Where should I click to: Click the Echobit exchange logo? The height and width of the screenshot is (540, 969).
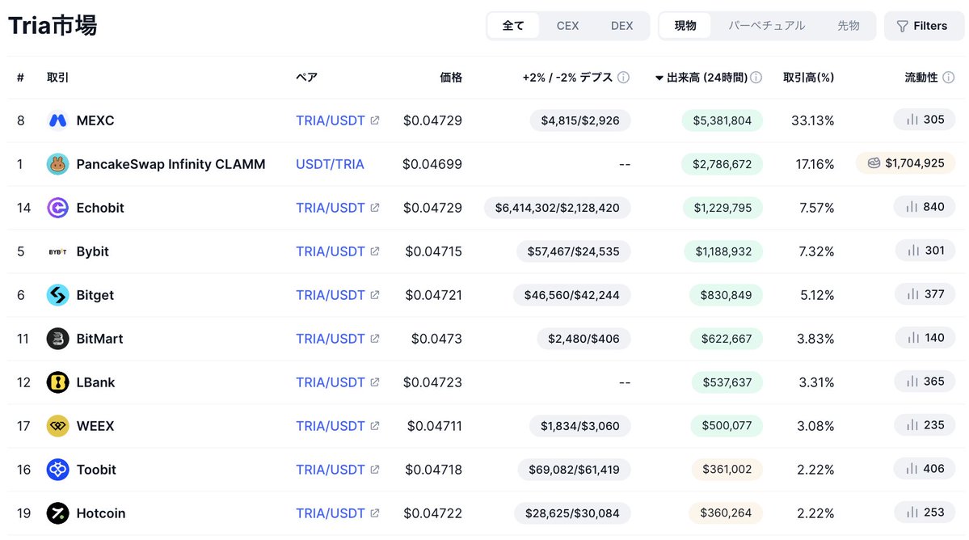click(x=57, y=208)
